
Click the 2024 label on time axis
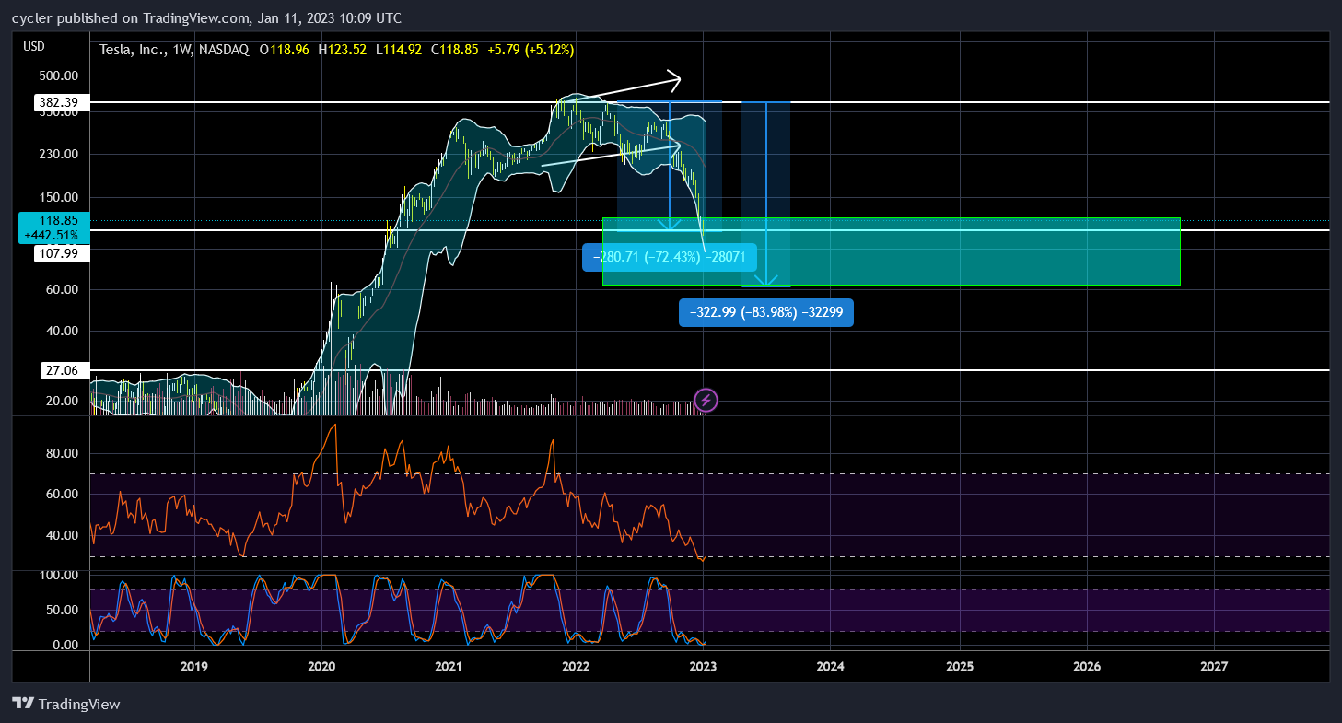(x=831, y=666)
